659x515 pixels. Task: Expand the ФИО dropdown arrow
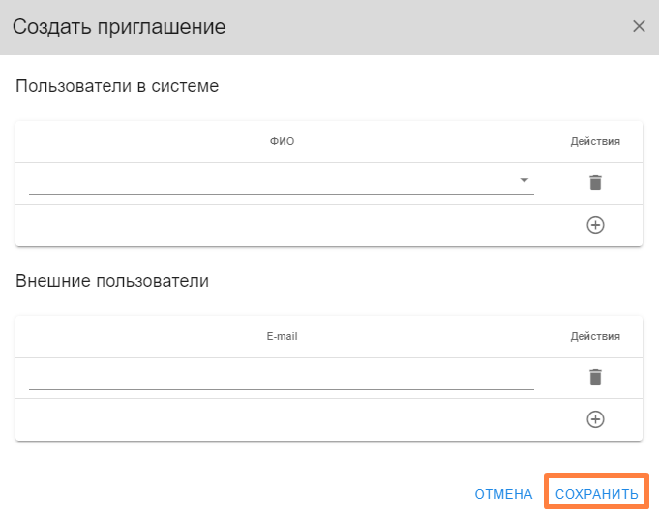pos(524,181)
